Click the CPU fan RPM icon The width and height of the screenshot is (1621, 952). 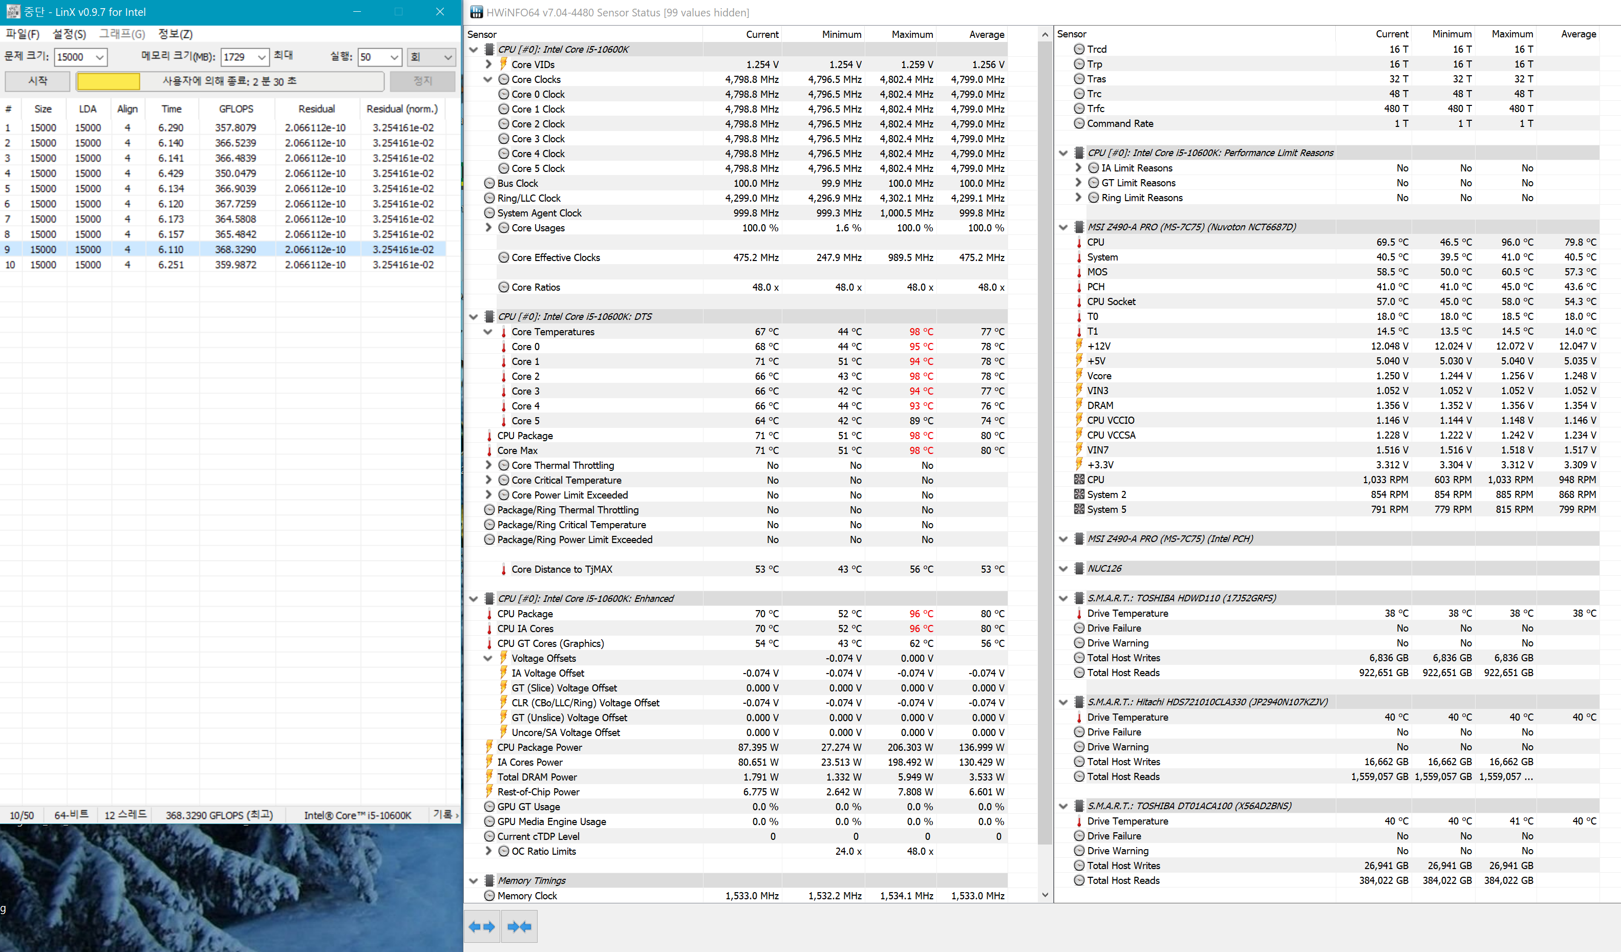[x=1079, y=479]
